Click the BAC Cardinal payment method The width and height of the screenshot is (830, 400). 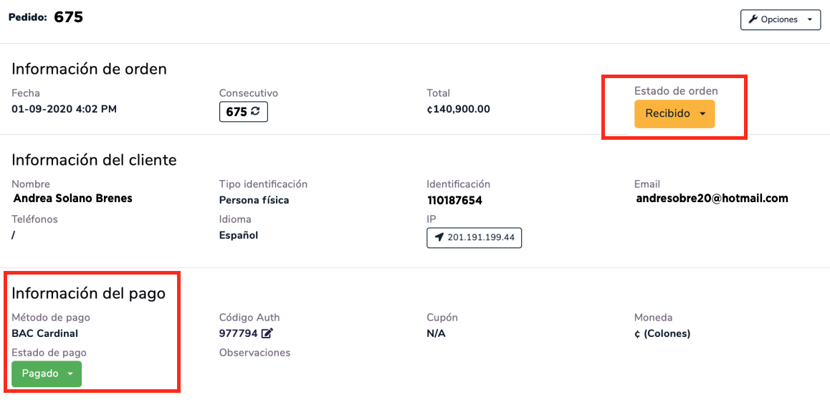[45, 333]
